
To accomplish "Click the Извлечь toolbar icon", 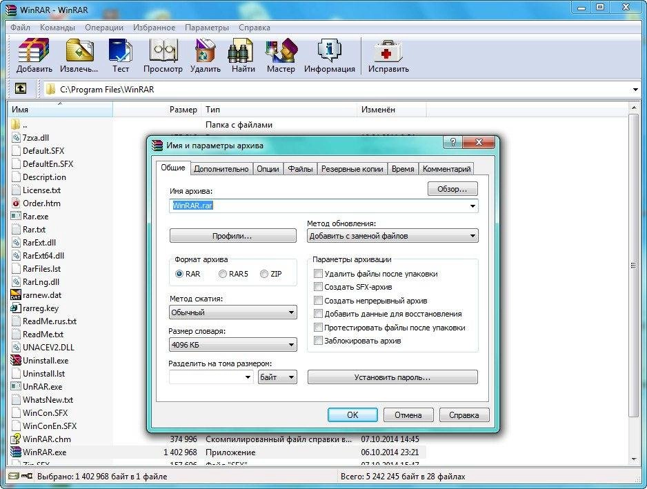I will (x=79, y=50).
